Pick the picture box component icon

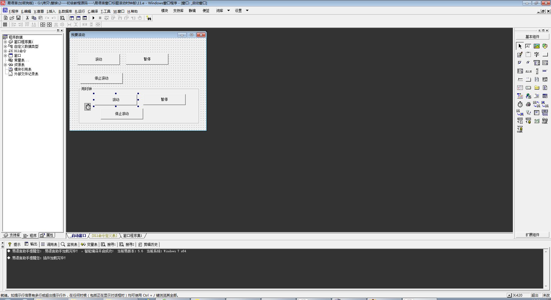[x=536, y=46]
